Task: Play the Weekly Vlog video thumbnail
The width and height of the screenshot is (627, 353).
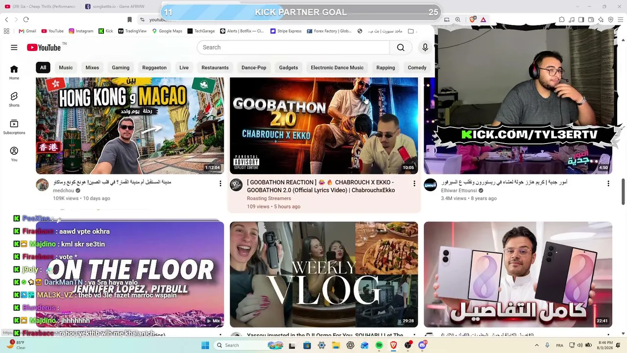Action: [x=324, y=275]
